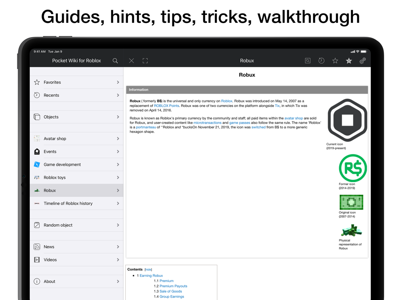Click the Events icon in sidebar
The width and height of the screenshot is (401, 300).
[x=37, y=152]
